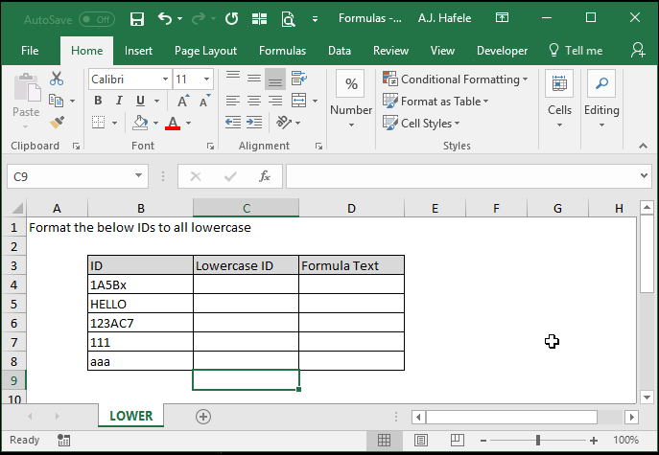This screenshot has width=659, height=455.
Task: Switch to the Data ribbon tab
Action: tap(340, 51)
